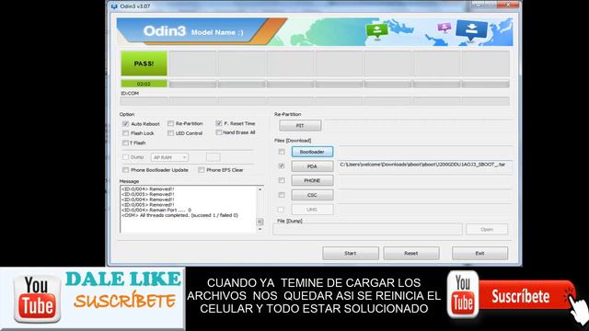
Task: Click the DALE LIKE text
Action: 123,280
